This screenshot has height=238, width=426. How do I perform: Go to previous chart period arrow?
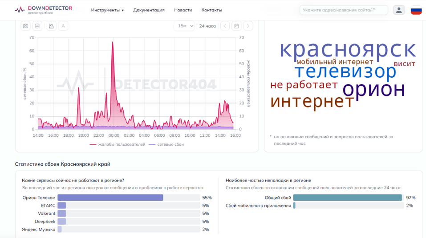pos(225,26)
